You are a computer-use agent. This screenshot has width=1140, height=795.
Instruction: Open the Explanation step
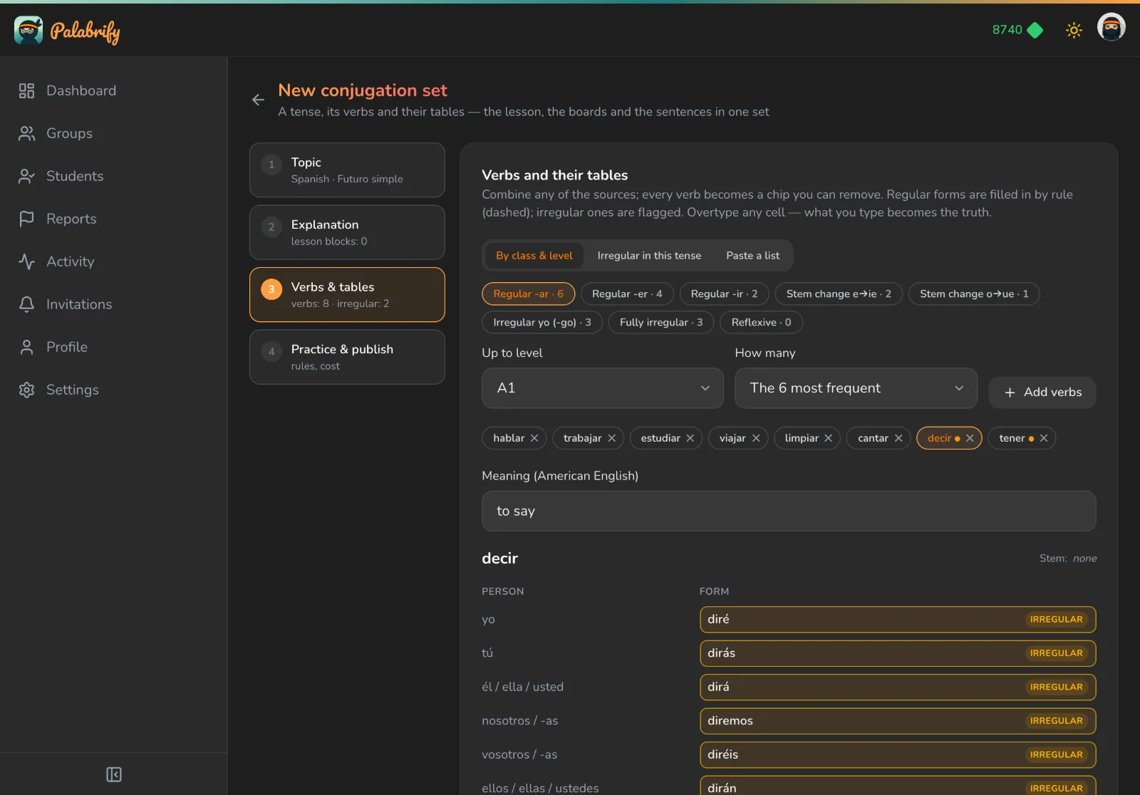(x=347, y=232)
